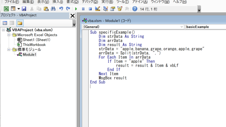The image size is (226, 127).
Task: Click the MsgBox result code line
Action: coord(113,78)
